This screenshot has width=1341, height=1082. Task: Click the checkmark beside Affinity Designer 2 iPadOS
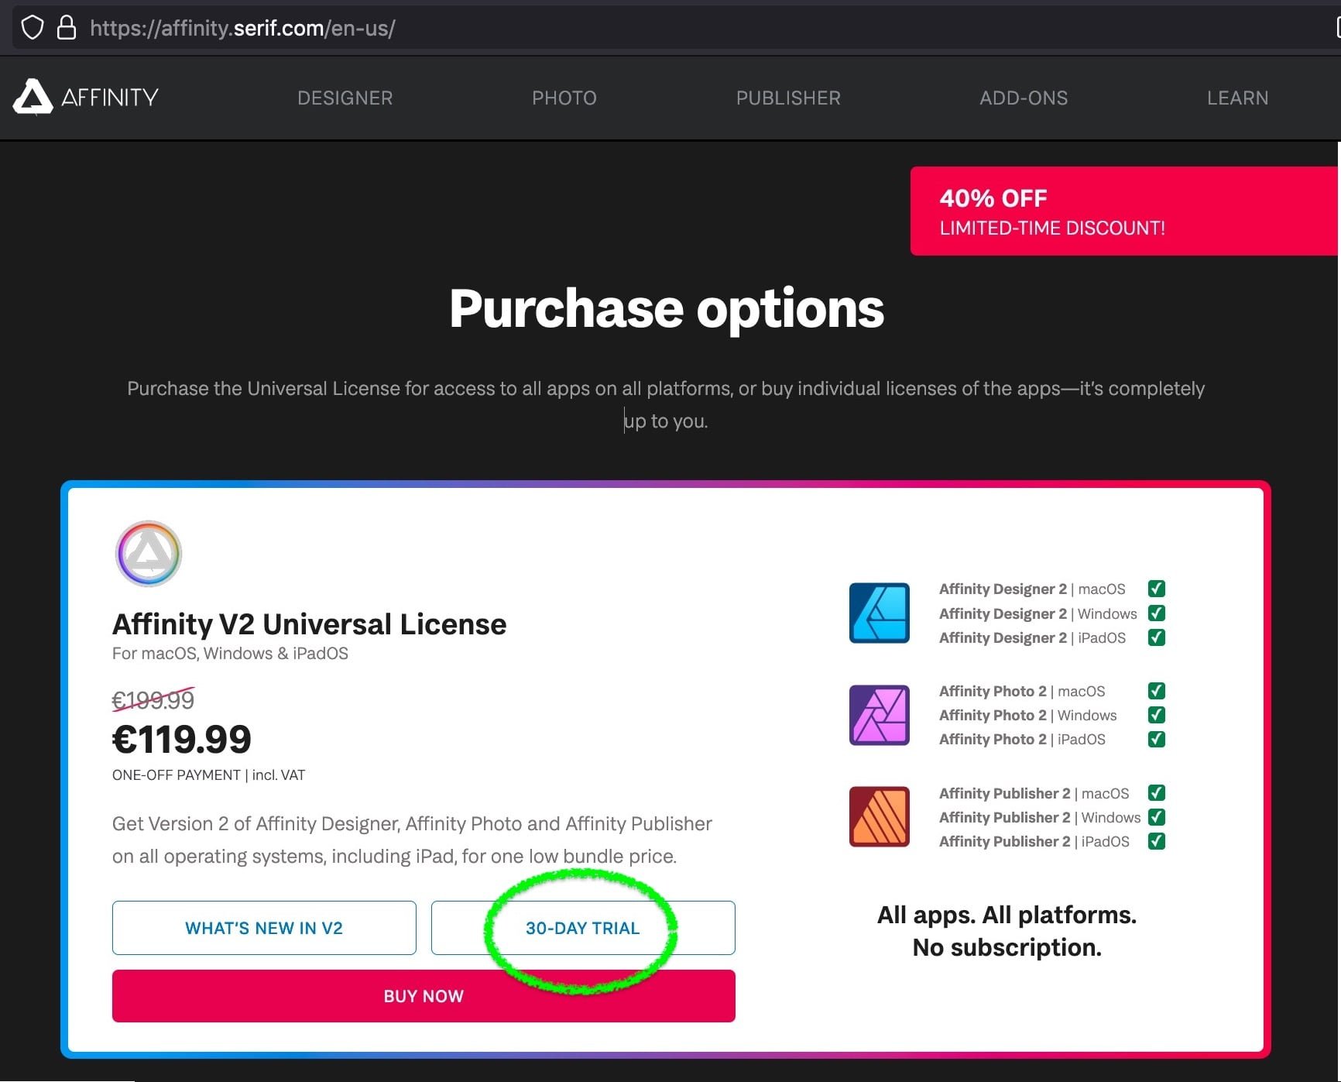1157,637
